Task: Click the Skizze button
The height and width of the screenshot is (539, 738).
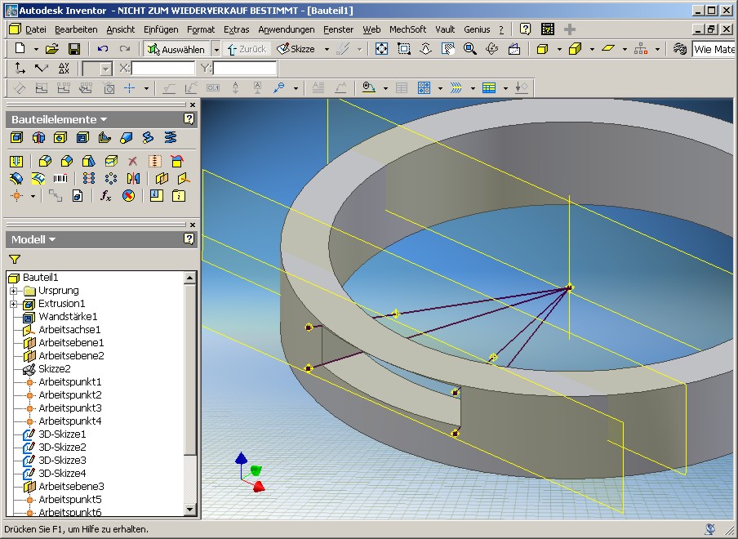Action: [x=296, y=49]
